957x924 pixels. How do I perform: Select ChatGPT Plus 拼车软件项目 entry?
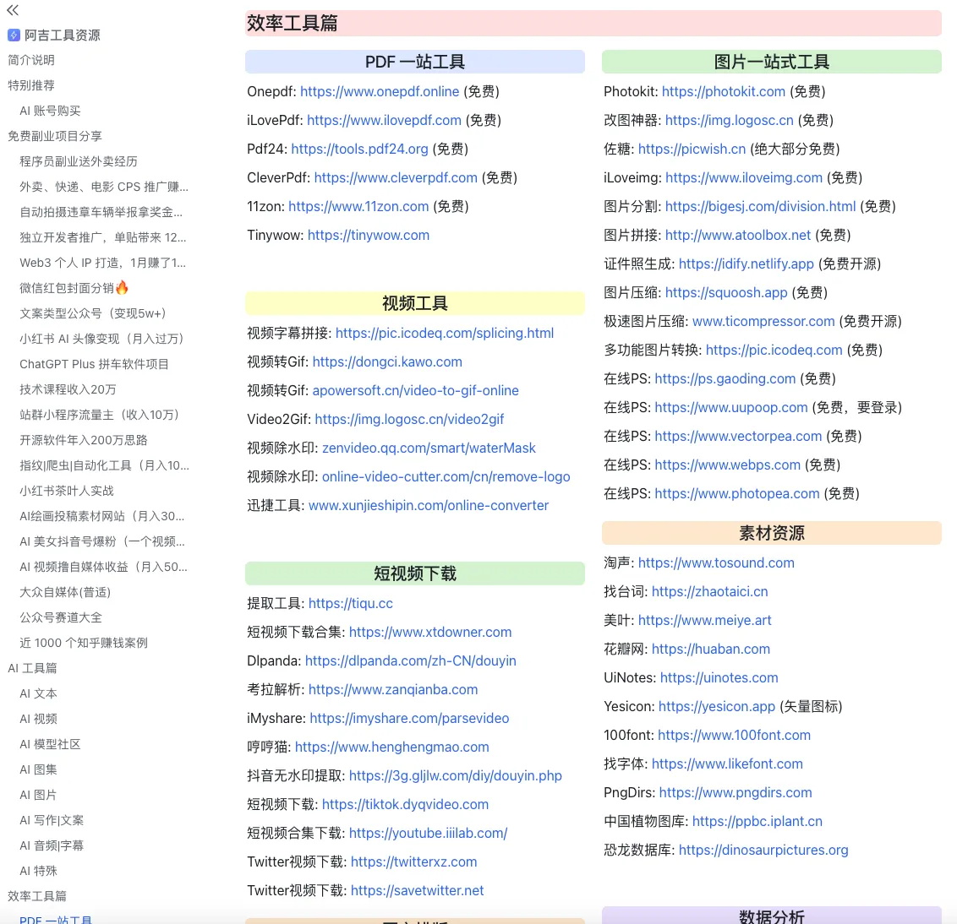[x=94, y=364]
